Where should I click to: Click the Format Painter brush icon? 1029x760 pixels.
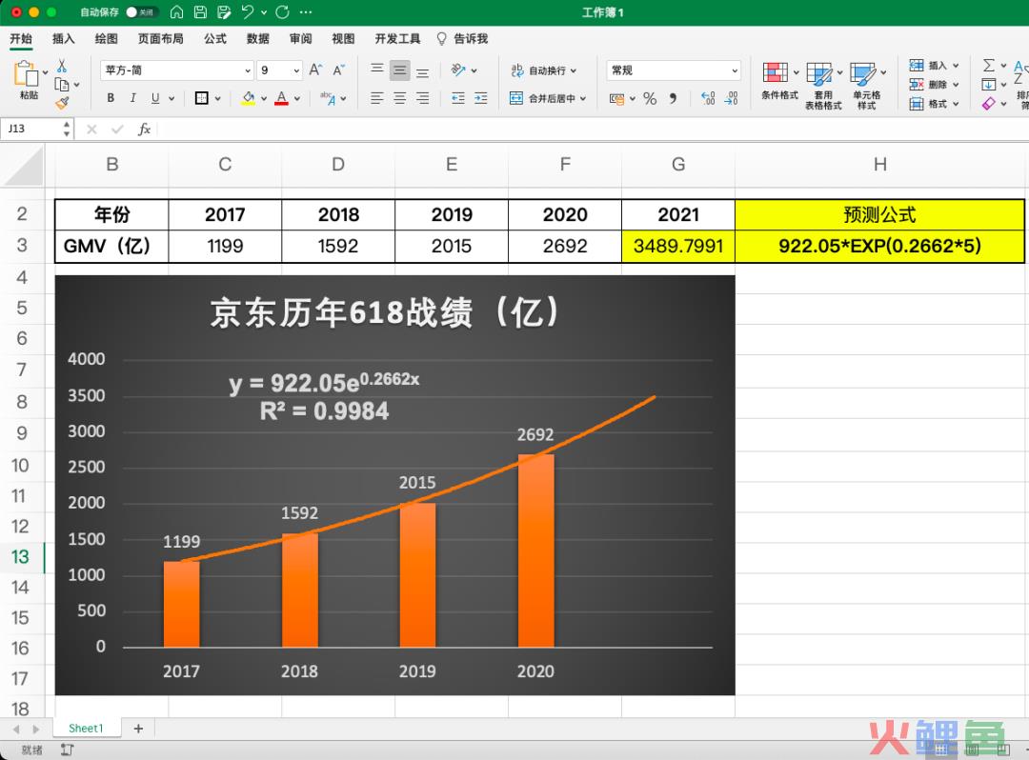(x=62, y=103)
